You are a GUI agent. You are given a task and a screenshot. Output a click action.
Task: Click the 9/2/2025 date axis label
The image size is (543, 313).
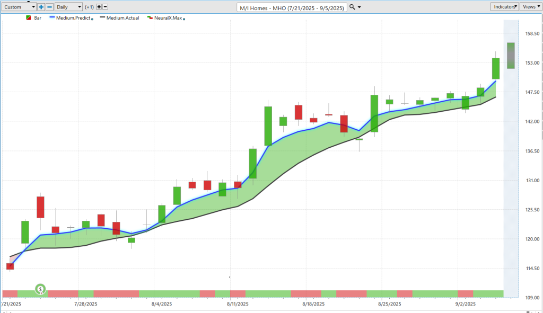pos(466,304)
